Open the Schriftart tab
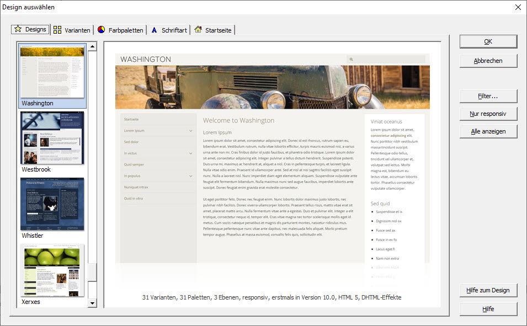Viewport: 527px width, 326px height. point(169,30)
